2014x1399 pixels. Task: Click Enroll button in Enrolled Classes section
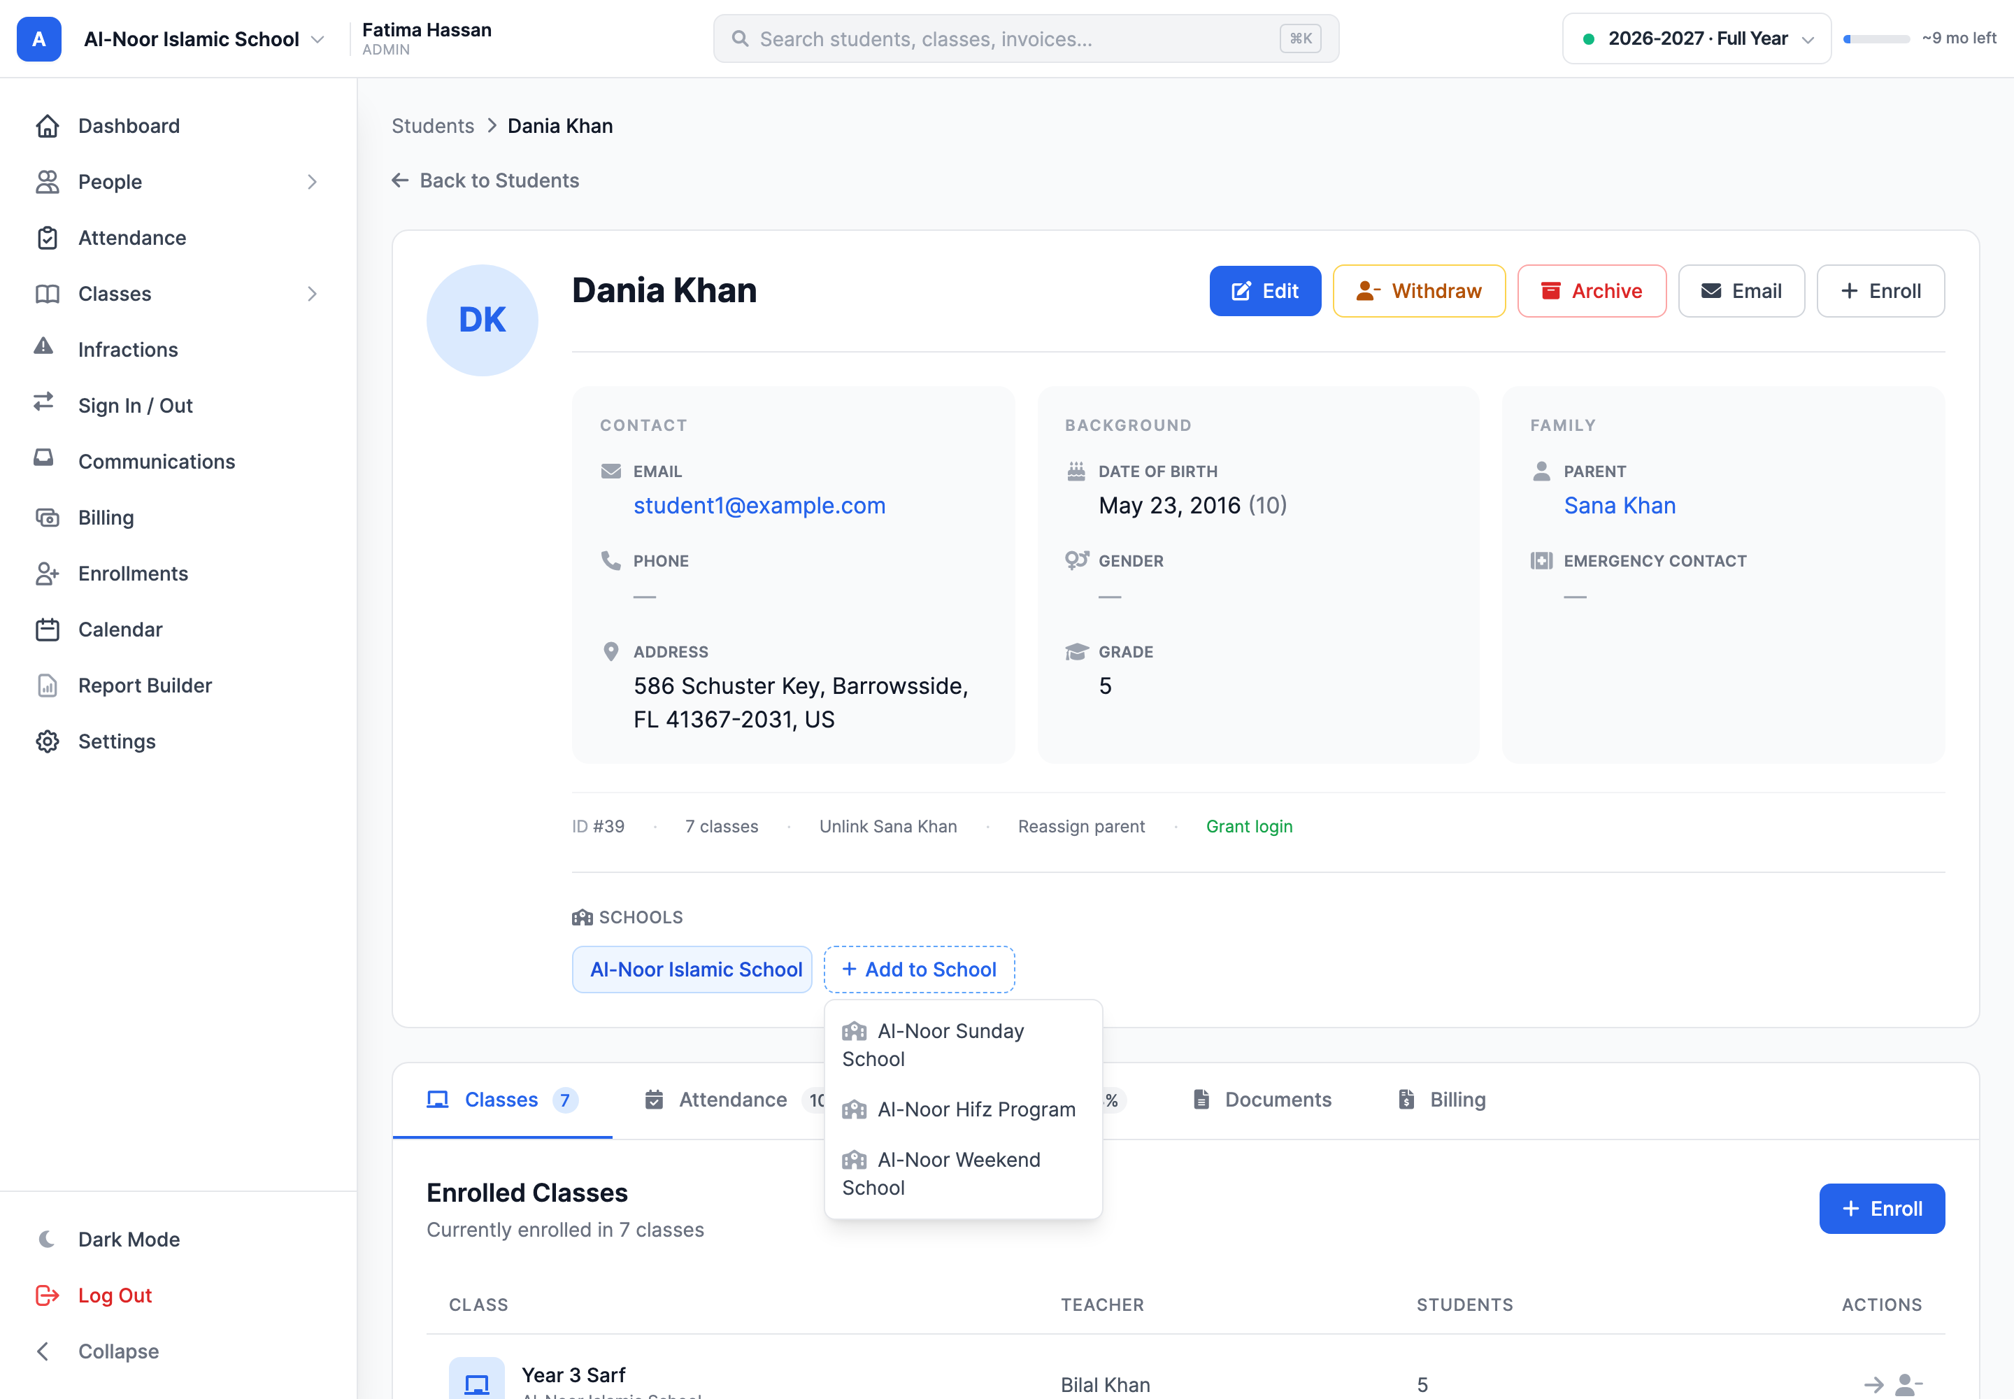click(1882, 1209)
